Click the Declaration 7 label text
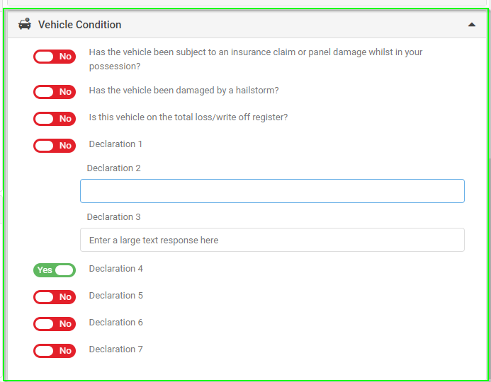 tap(116, 349)
